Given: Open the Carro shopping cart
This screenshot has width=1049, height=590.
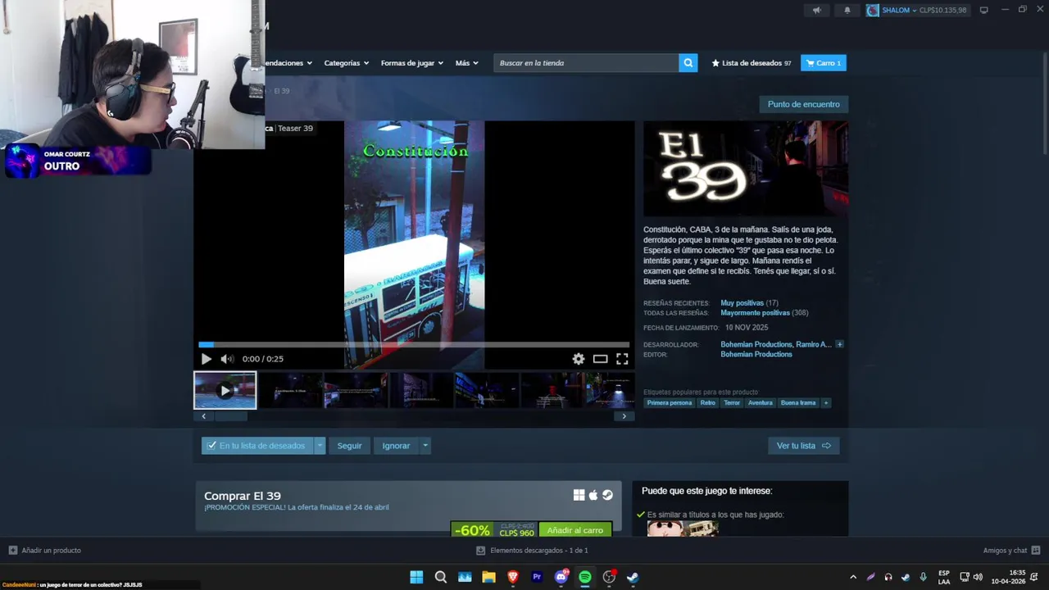Looking at the screenshot, I should [x=824, y=63].
